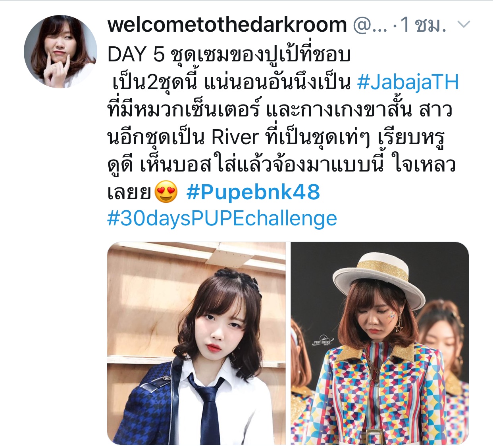Open tweet details from the DAY 5 line

229,55
